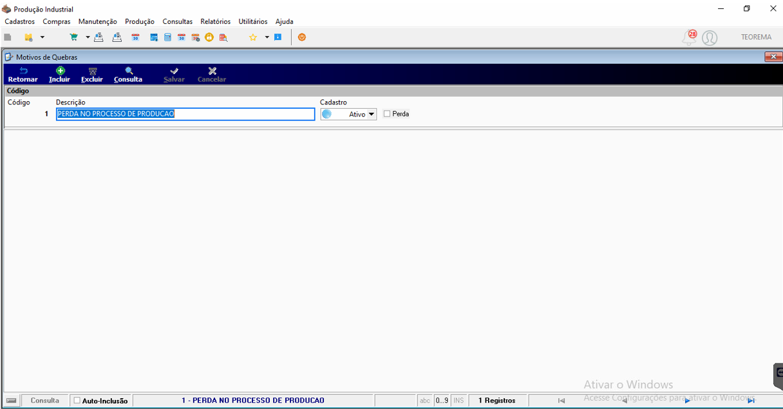The height and width of the screenshot is (409, 783).
Task: Click the INS indicator in the status bar
Action: (458, 401)
